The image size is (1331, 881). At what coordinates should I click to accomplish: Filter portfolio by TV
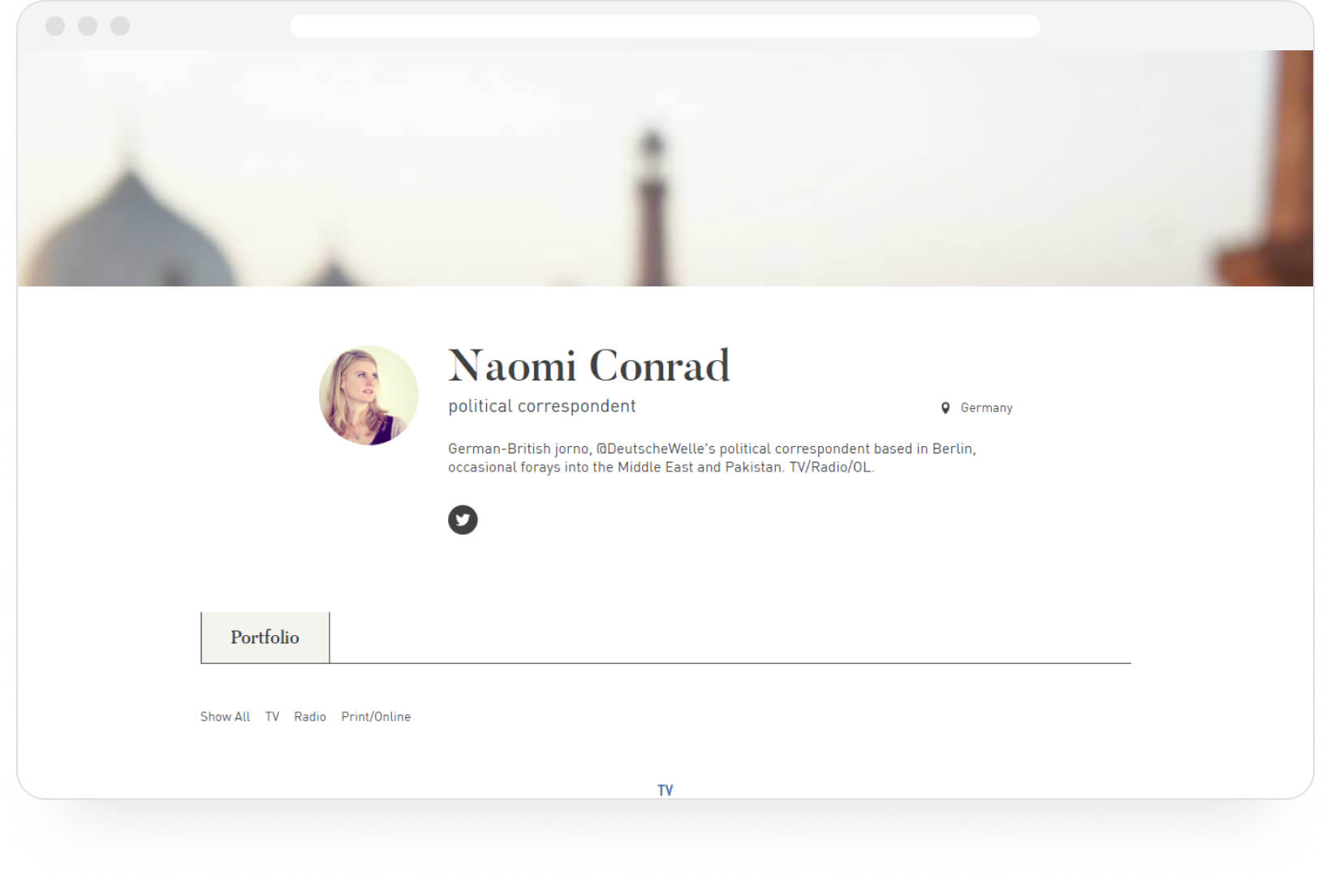[272, 717]
